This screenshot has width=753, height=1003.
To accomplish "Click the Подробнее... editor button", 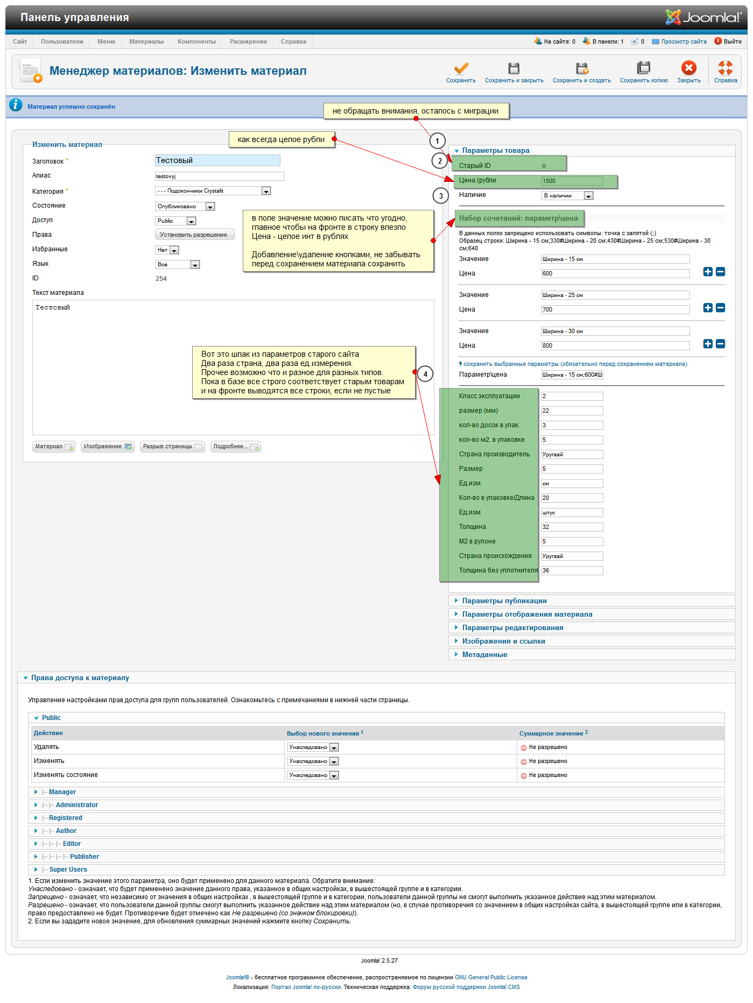I will click(x=235, y=447).
